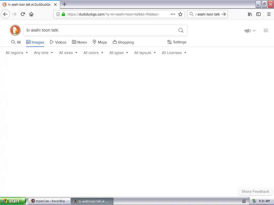Expand the All layouts filter
This screenshot has height=205, width=274.
(x=145, y=53)
